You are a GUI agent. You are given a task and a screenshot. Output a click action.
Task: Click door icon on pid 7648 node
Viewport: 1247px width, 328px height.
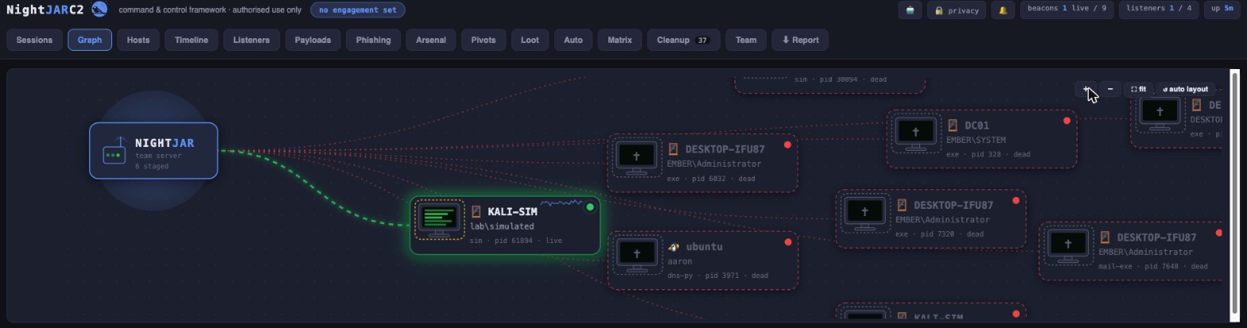1105,237
